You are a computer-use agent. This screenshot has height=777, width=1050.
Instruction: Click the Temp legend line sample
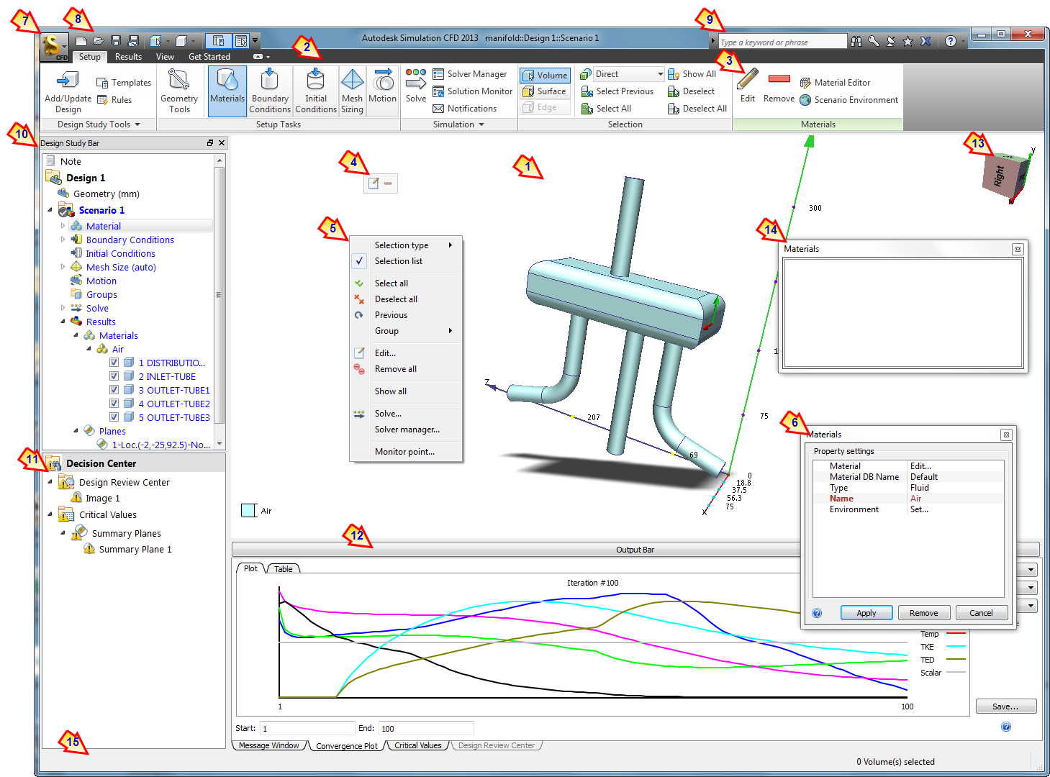point(956,634)
